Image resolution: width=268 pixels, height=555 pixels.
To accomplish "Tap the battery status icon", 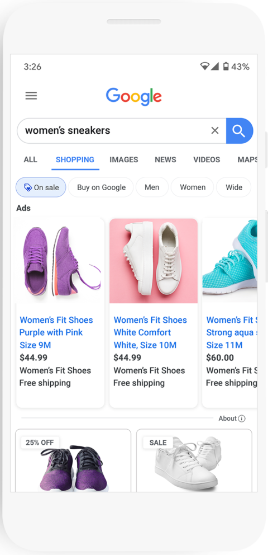I will tap(226, 66).
